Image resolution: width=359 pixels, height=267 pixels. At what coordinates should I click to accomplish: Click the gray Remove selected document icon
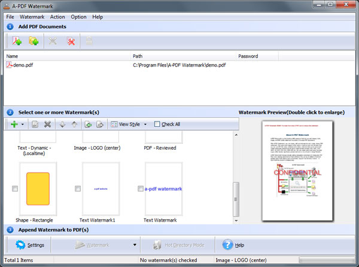click(x=53, y=41)
